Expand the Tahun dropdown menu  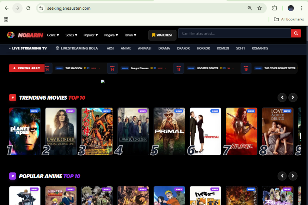point(130,35)
